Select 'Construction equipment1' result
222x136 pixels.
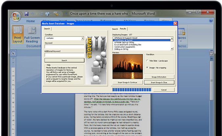pyautogui.click(x=125, y=47)
